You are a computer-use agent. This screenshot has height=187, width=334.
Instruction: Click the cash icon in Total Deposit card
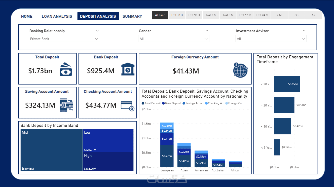tap(66, 69)
